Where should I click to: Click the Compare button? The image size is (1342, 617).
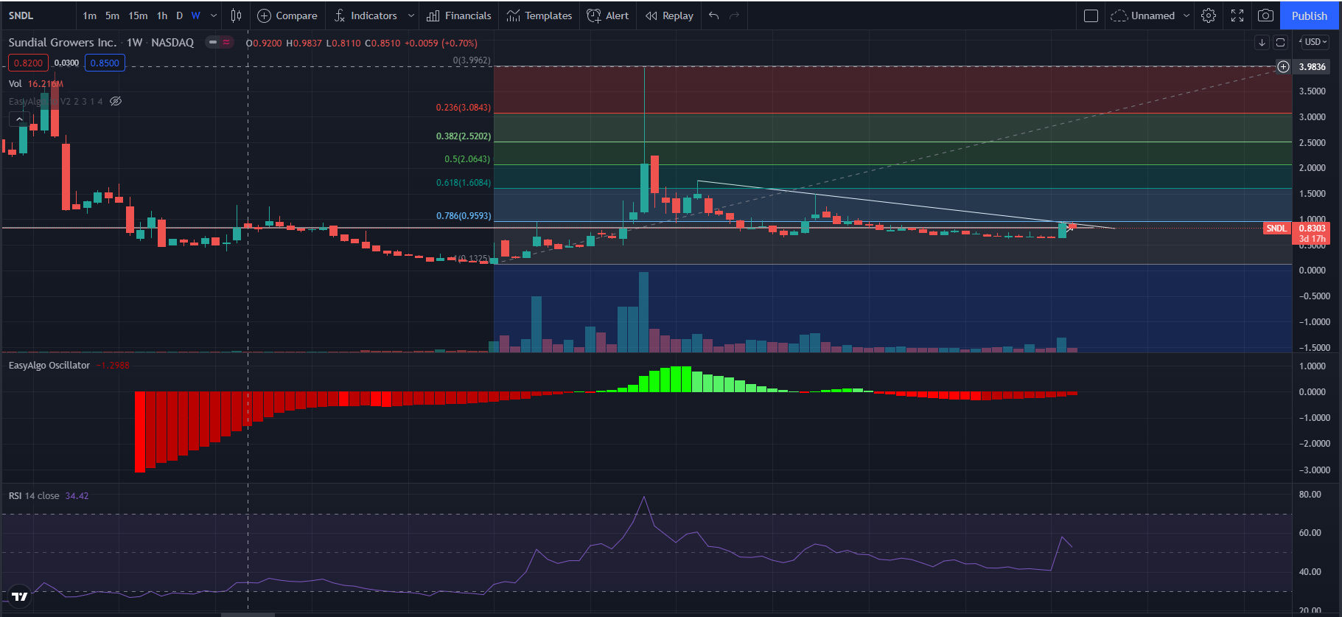(x=287, y=15)
